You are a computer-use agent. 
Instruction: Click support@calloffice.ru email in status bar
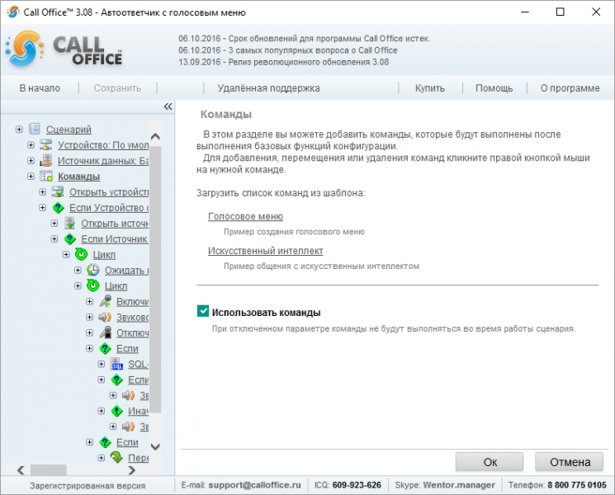point(254,485)
